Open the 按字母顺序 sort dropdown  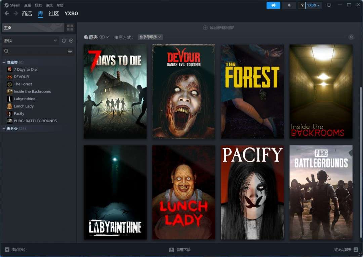click(150, 37)
